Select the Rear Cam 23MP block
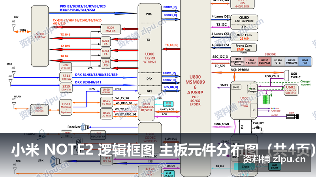The image size is (316, 177). tap(244, 37)
